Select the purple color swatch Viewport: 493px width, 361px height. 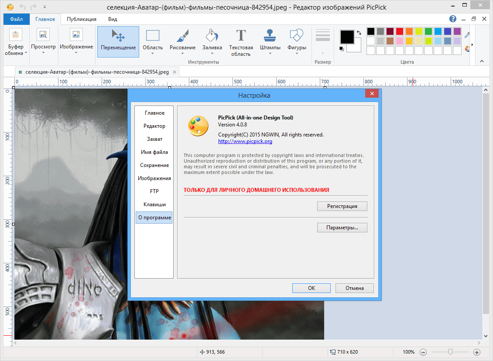pyautogui.click(x=457, y=31)
